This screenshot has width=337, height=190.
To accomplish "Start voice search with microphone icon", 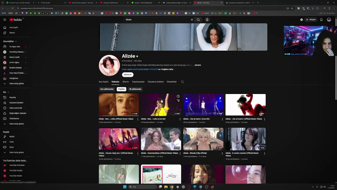I will 207,20.
